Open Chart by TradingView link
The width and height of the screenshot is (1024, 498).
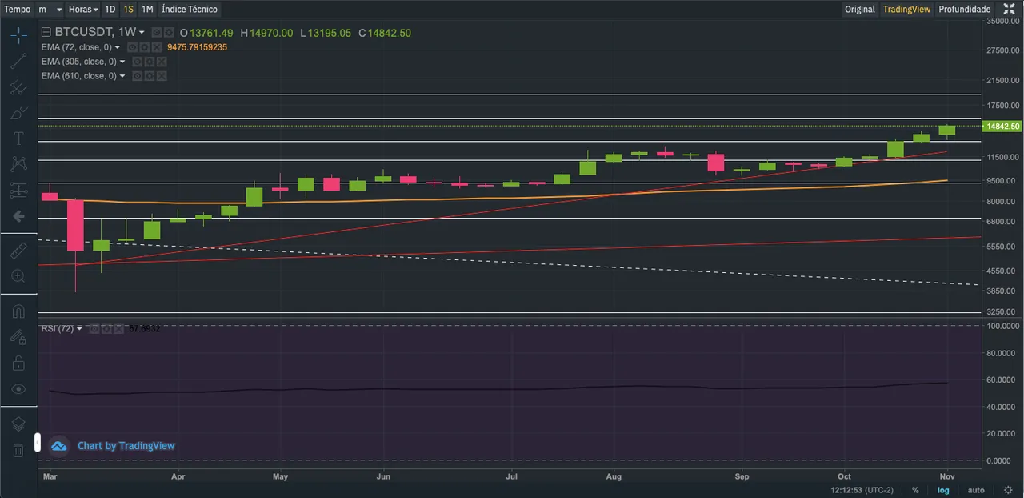(x=126, y=446)
